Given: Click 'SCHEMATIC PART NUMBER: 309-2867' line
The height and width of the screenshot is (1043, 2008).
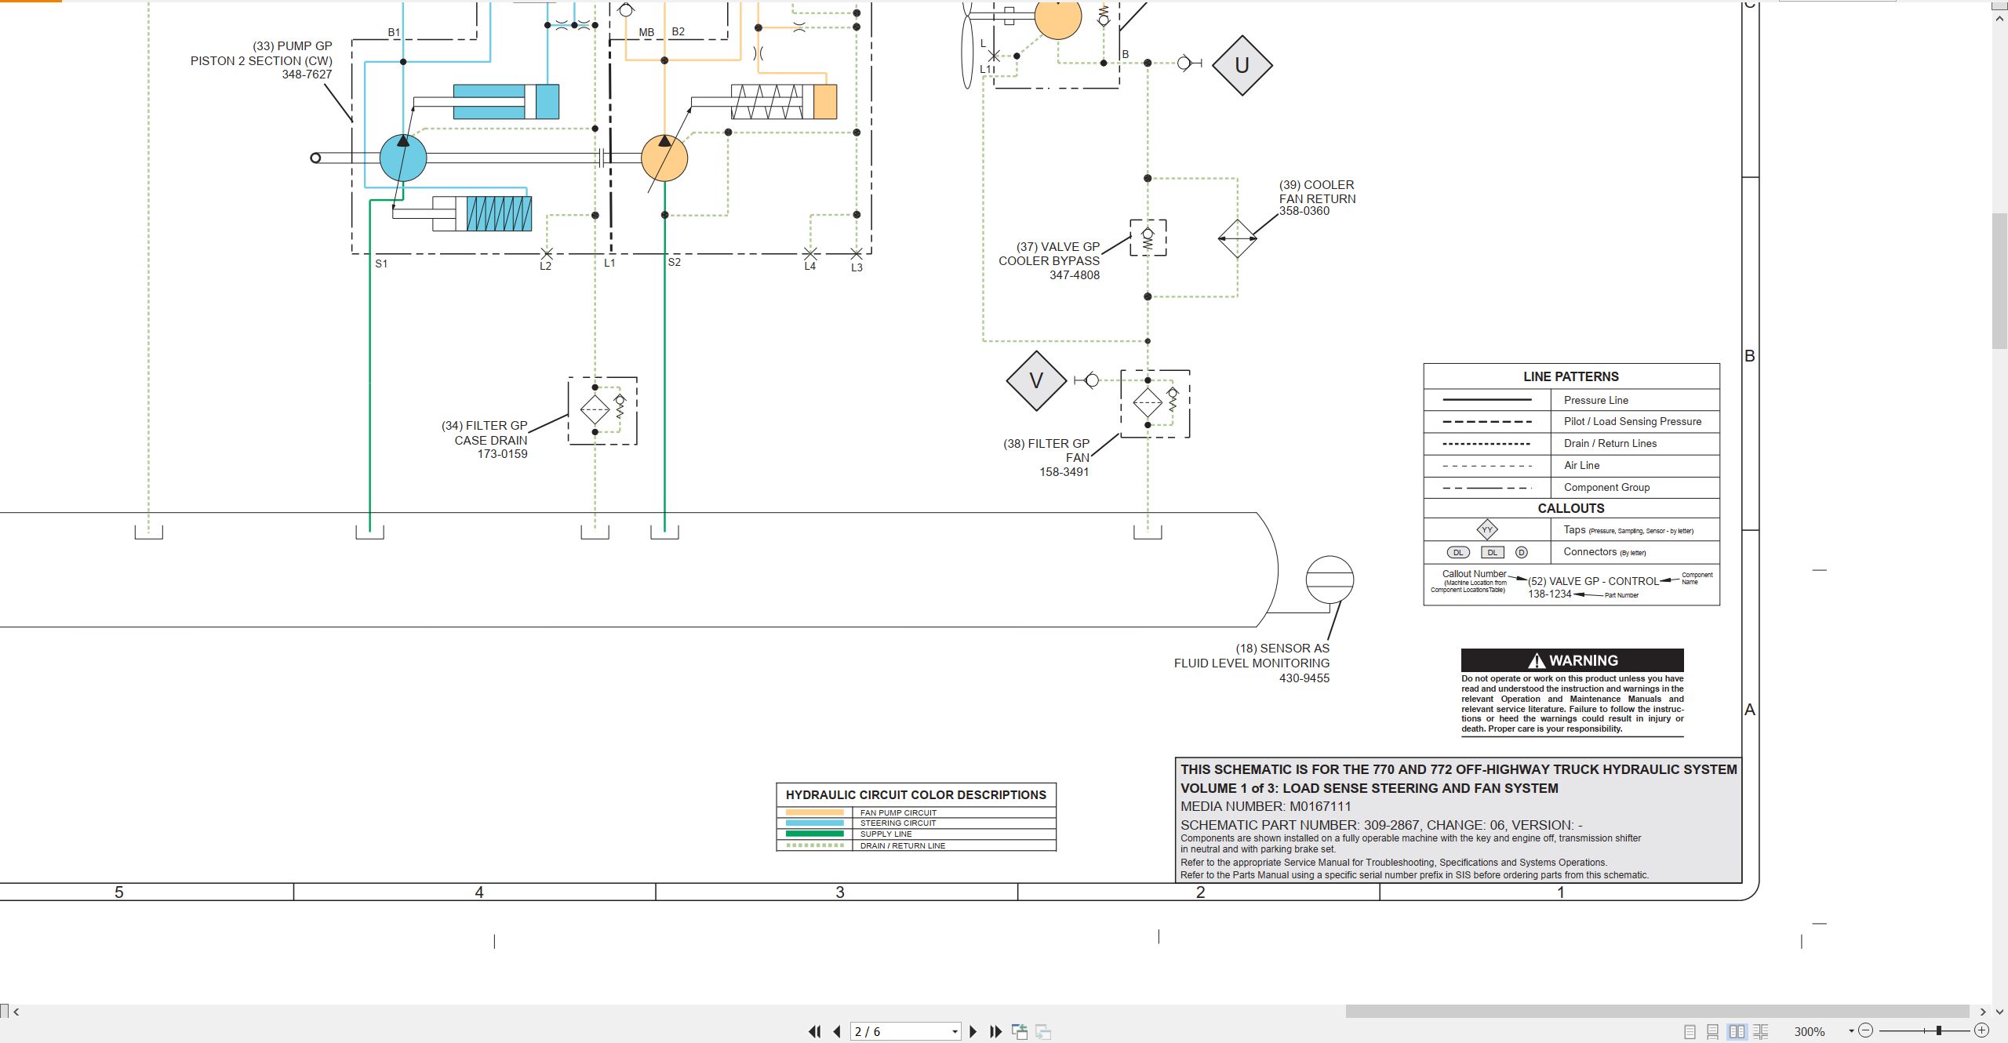Looking at the screenshot, I should click(1381, 825).
